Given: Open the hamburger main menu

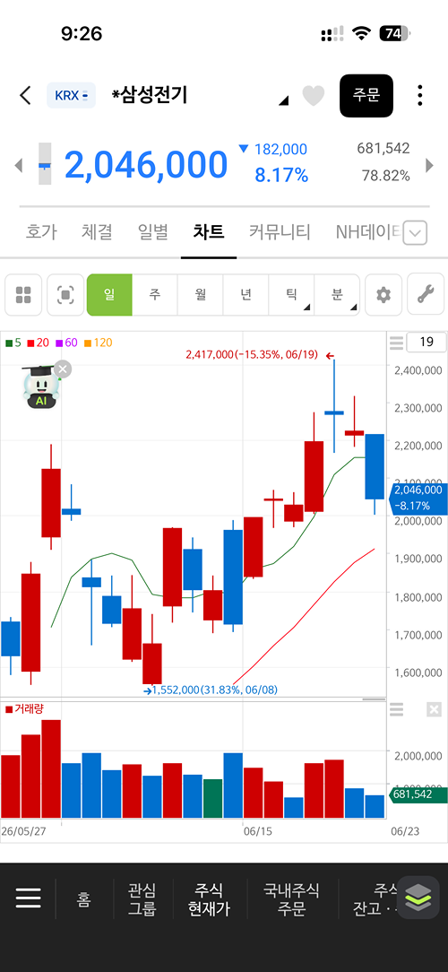Looking at the screenshot, I should [x=29, y=898].
